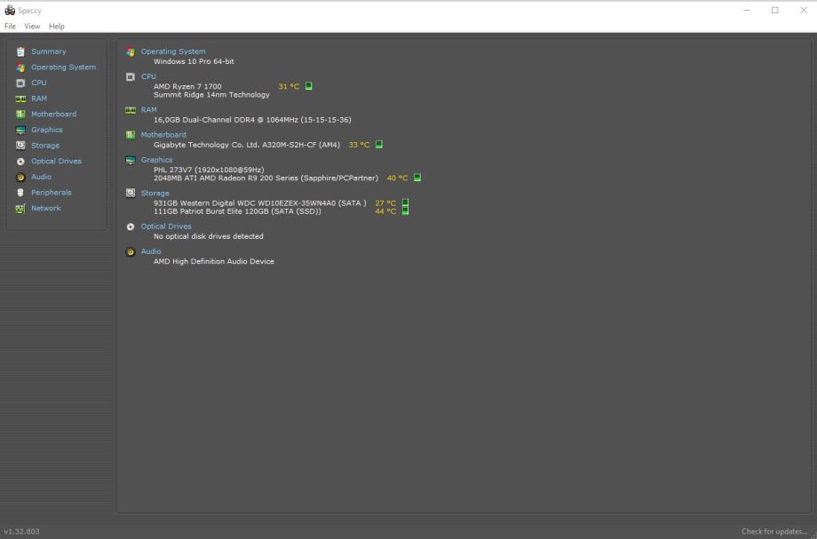The height and width of the screenshot is (539, 817).
Task: Open the Help menu
Action: pos(57,26)
